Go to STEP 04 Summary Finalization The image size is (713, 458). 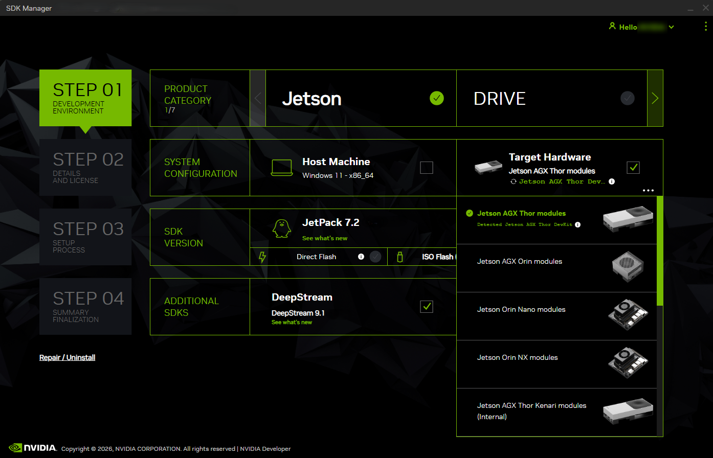[85, 307]
